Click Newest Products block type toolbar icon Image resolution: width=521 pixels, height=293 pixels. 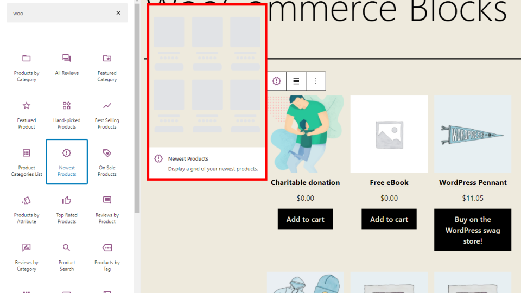tap(276, 81)
